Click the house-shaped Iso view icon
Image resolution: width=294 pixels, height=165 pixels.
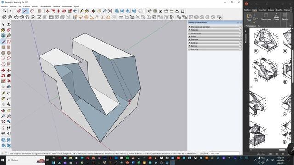pyautogui.click(x=160, y=11)
